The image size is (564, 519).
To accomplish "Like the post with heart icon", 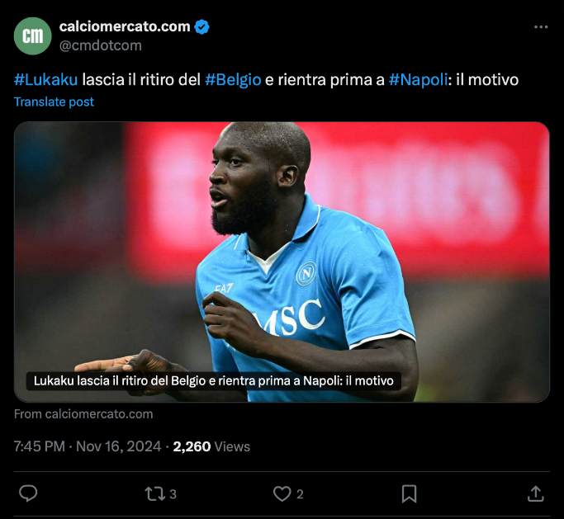I will pos(282,494).
